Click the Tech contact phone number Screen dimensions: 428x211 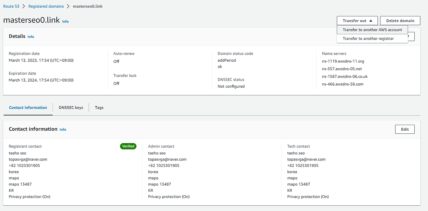303,166
